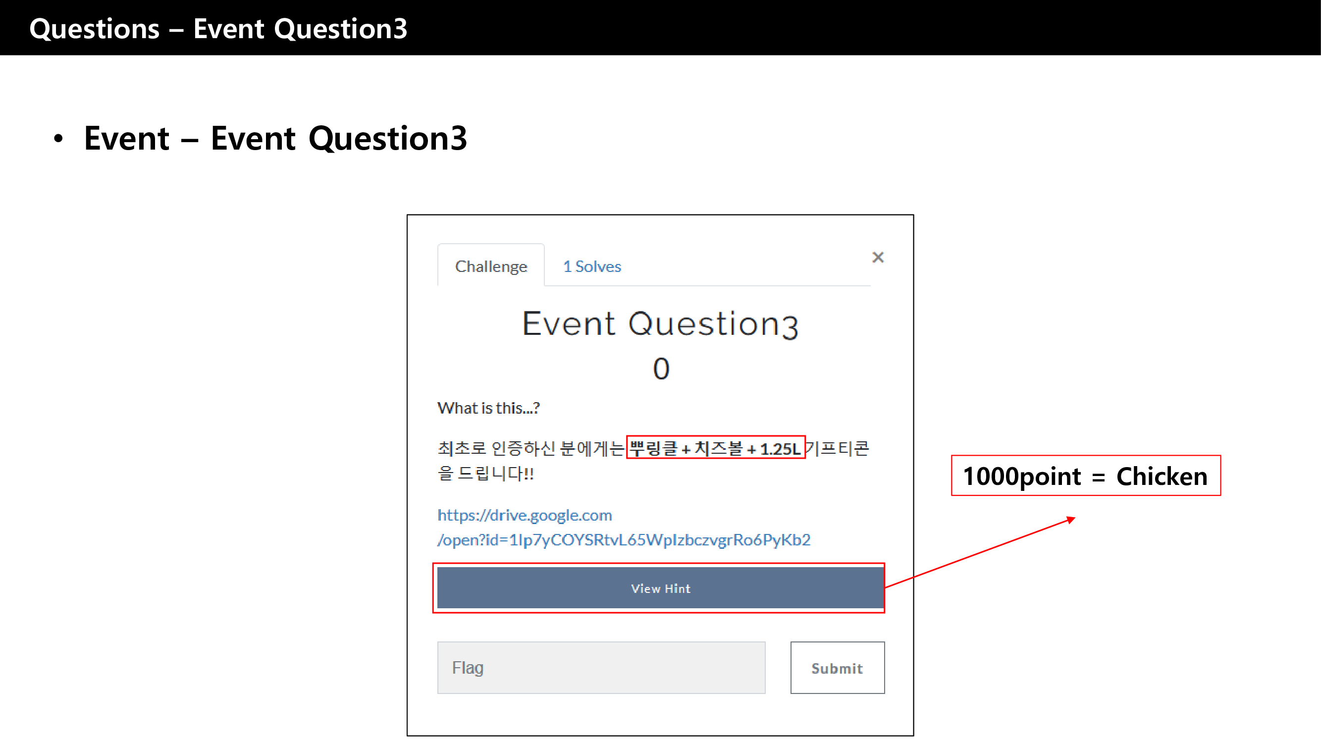Click the Submit button
Viewport: 1321px width, 743px height.
pos(837,668)
